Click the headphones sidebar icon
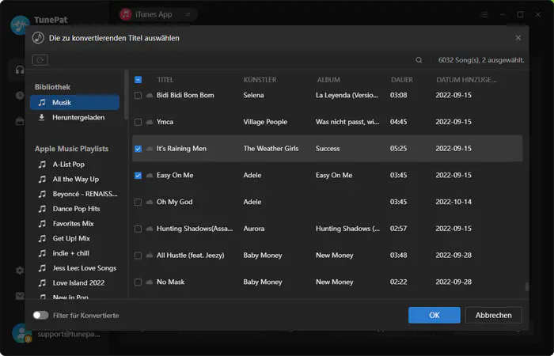The height and width of the screenshot is (356, 554). pos(20,70)
